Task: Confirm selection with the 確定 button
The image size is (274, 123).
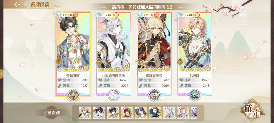Action: [x=252, y=110]
